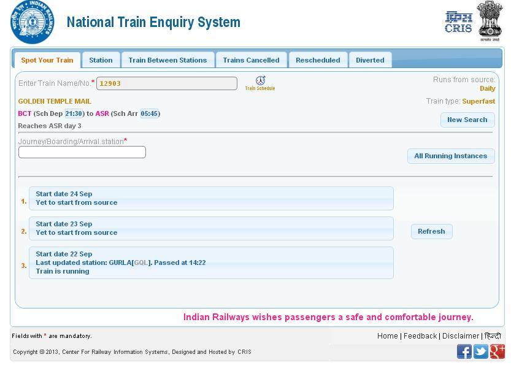
Task: Click the CRIS logo
Action: click(x=458, y=22)
